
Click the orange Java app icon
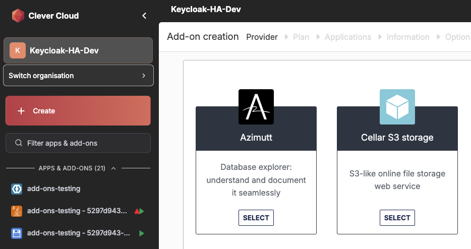[x=17, y=211]
